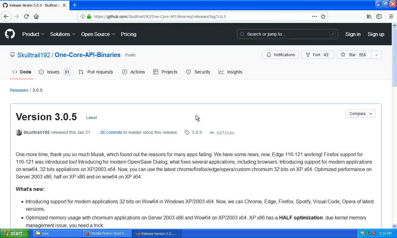This screenshot has height=238, width=397.
Task: Expand the Open Source menu
Action: pos(98,34)
